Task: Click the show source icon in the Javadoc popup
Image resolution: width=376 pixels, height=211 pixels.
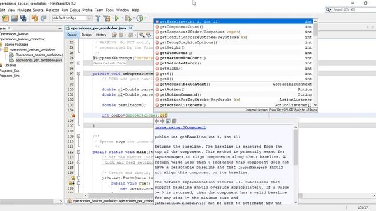Action: (174, 121)
